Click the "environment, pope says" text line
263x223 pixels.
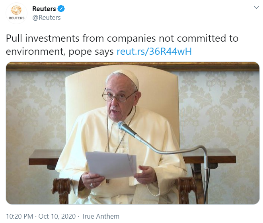[x=60, y=51]
